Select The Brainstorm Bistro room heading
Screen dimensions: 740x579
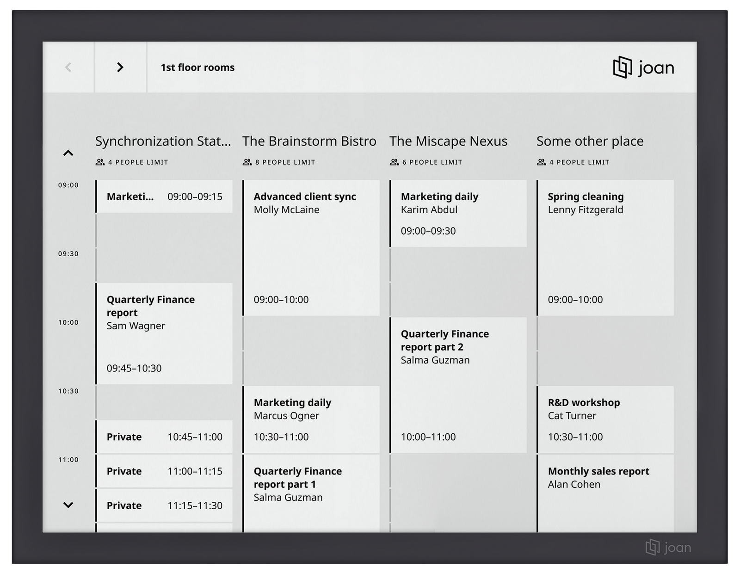coord(309,141)
